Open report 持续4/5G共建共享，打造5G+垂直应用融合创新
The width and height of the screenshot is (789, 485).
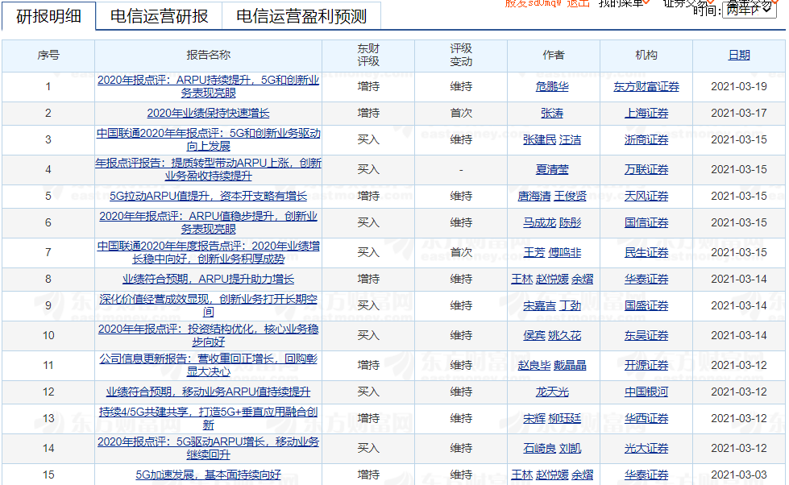(x=208, y=419)
